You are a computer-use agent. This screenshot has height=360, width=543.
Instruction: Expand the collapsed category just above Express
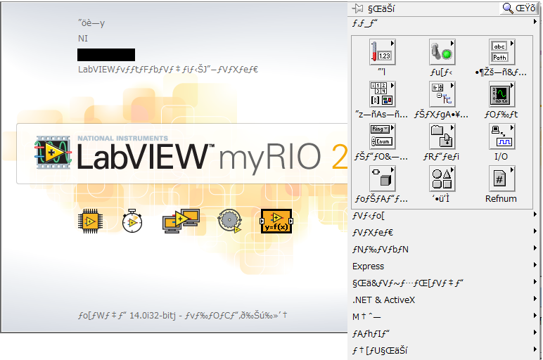[445, 249]
